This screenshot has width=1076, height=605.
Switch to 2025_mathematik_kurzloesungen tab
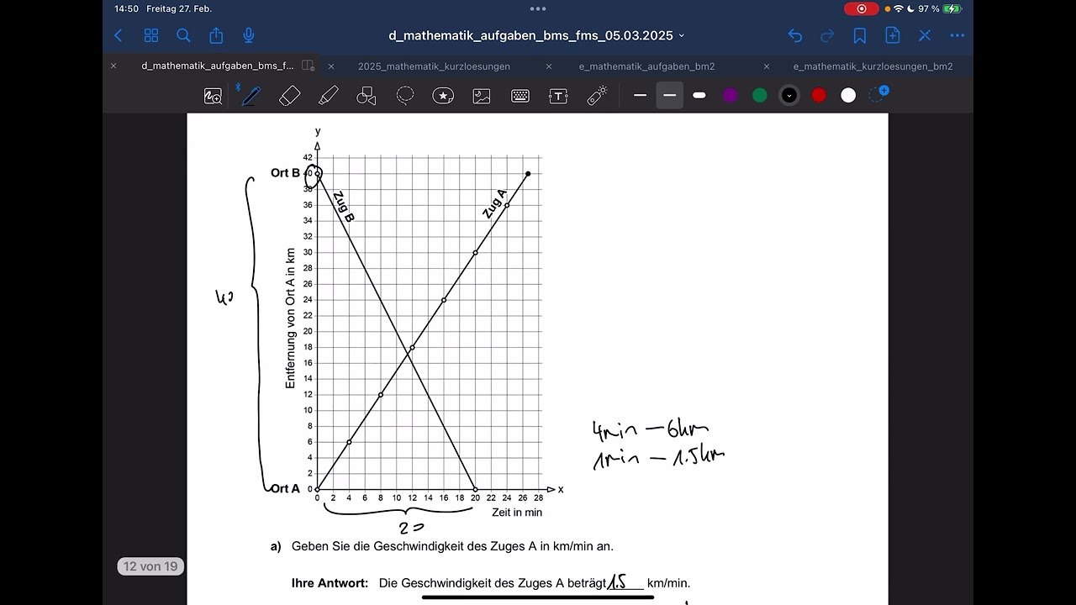tap(434, 66)
